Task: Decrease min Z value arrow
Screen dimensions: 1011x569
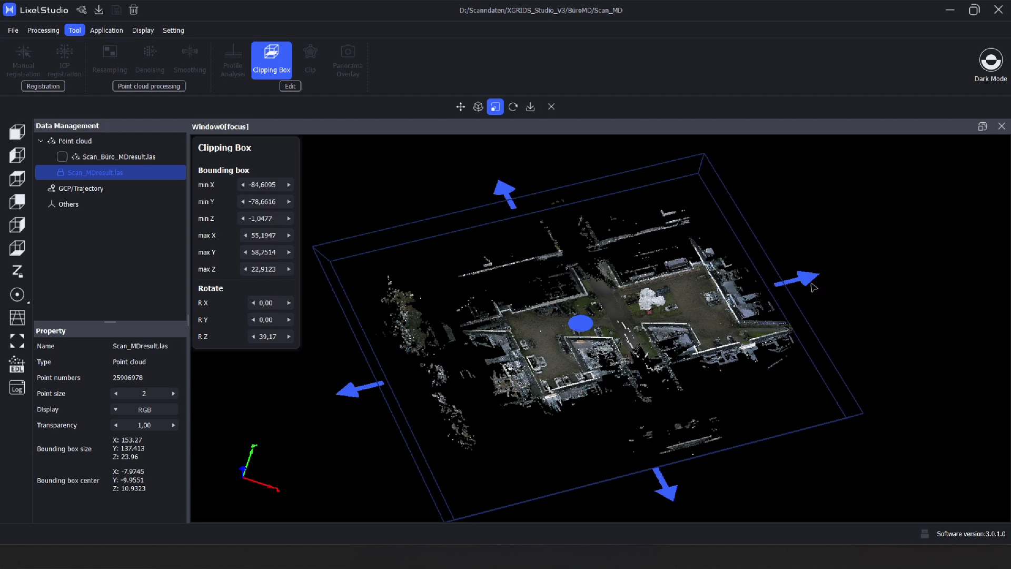Action: (243, 219)
